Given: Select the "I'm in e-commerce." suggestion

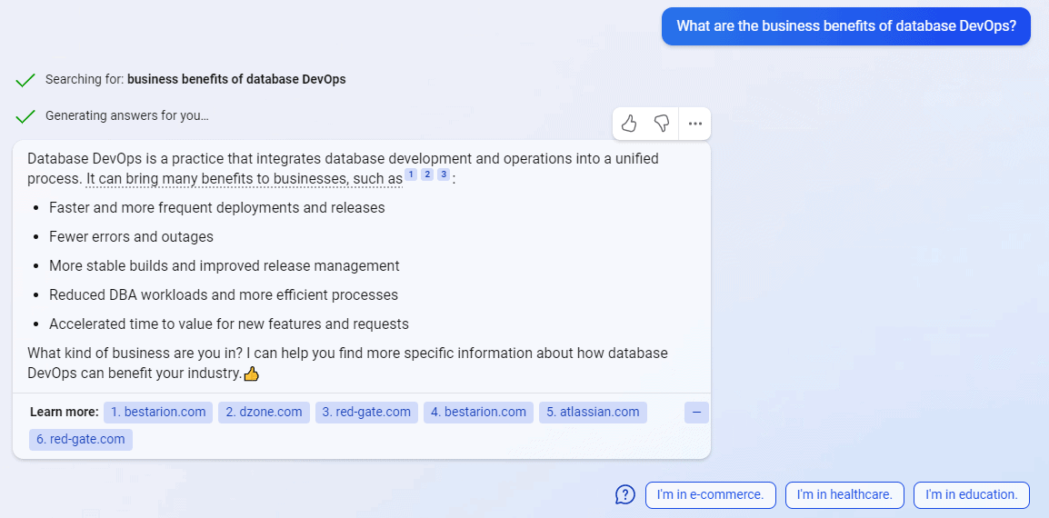Looking at the screenshot, I should pyautogui.click(x=710, y=495).
